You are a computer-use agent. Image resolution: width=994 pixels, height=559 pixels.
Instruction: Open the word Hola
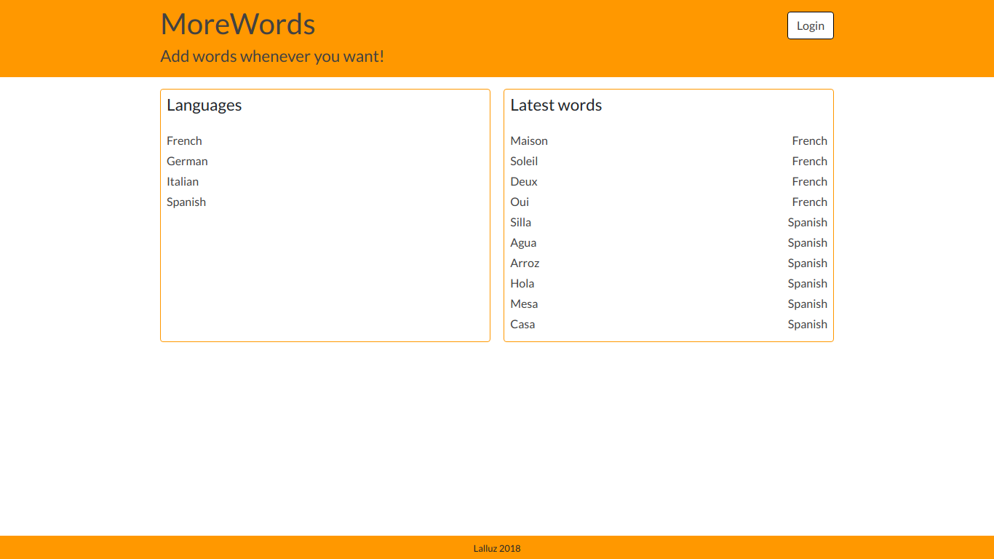[522, 283]
